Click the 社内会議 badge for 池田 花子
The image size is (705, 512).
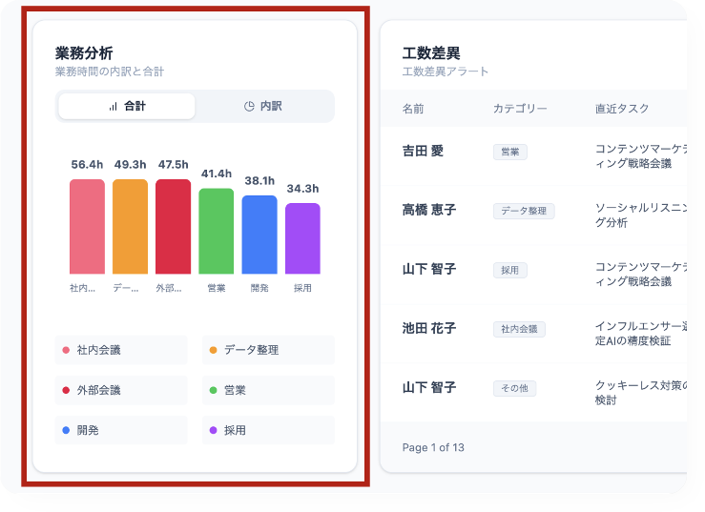tap(519, 329)
